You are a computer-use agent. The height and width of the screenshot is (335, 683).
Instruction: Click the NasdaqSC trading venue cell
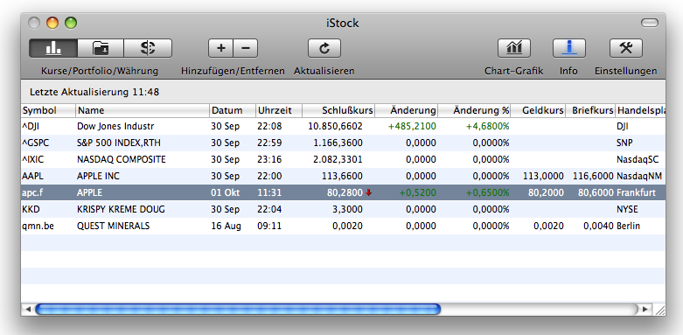pyautogui.click(x=638, y=159)
